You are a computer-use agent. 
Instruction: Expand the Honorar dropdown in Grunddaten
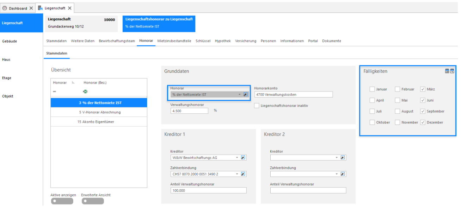pos(240,94)
